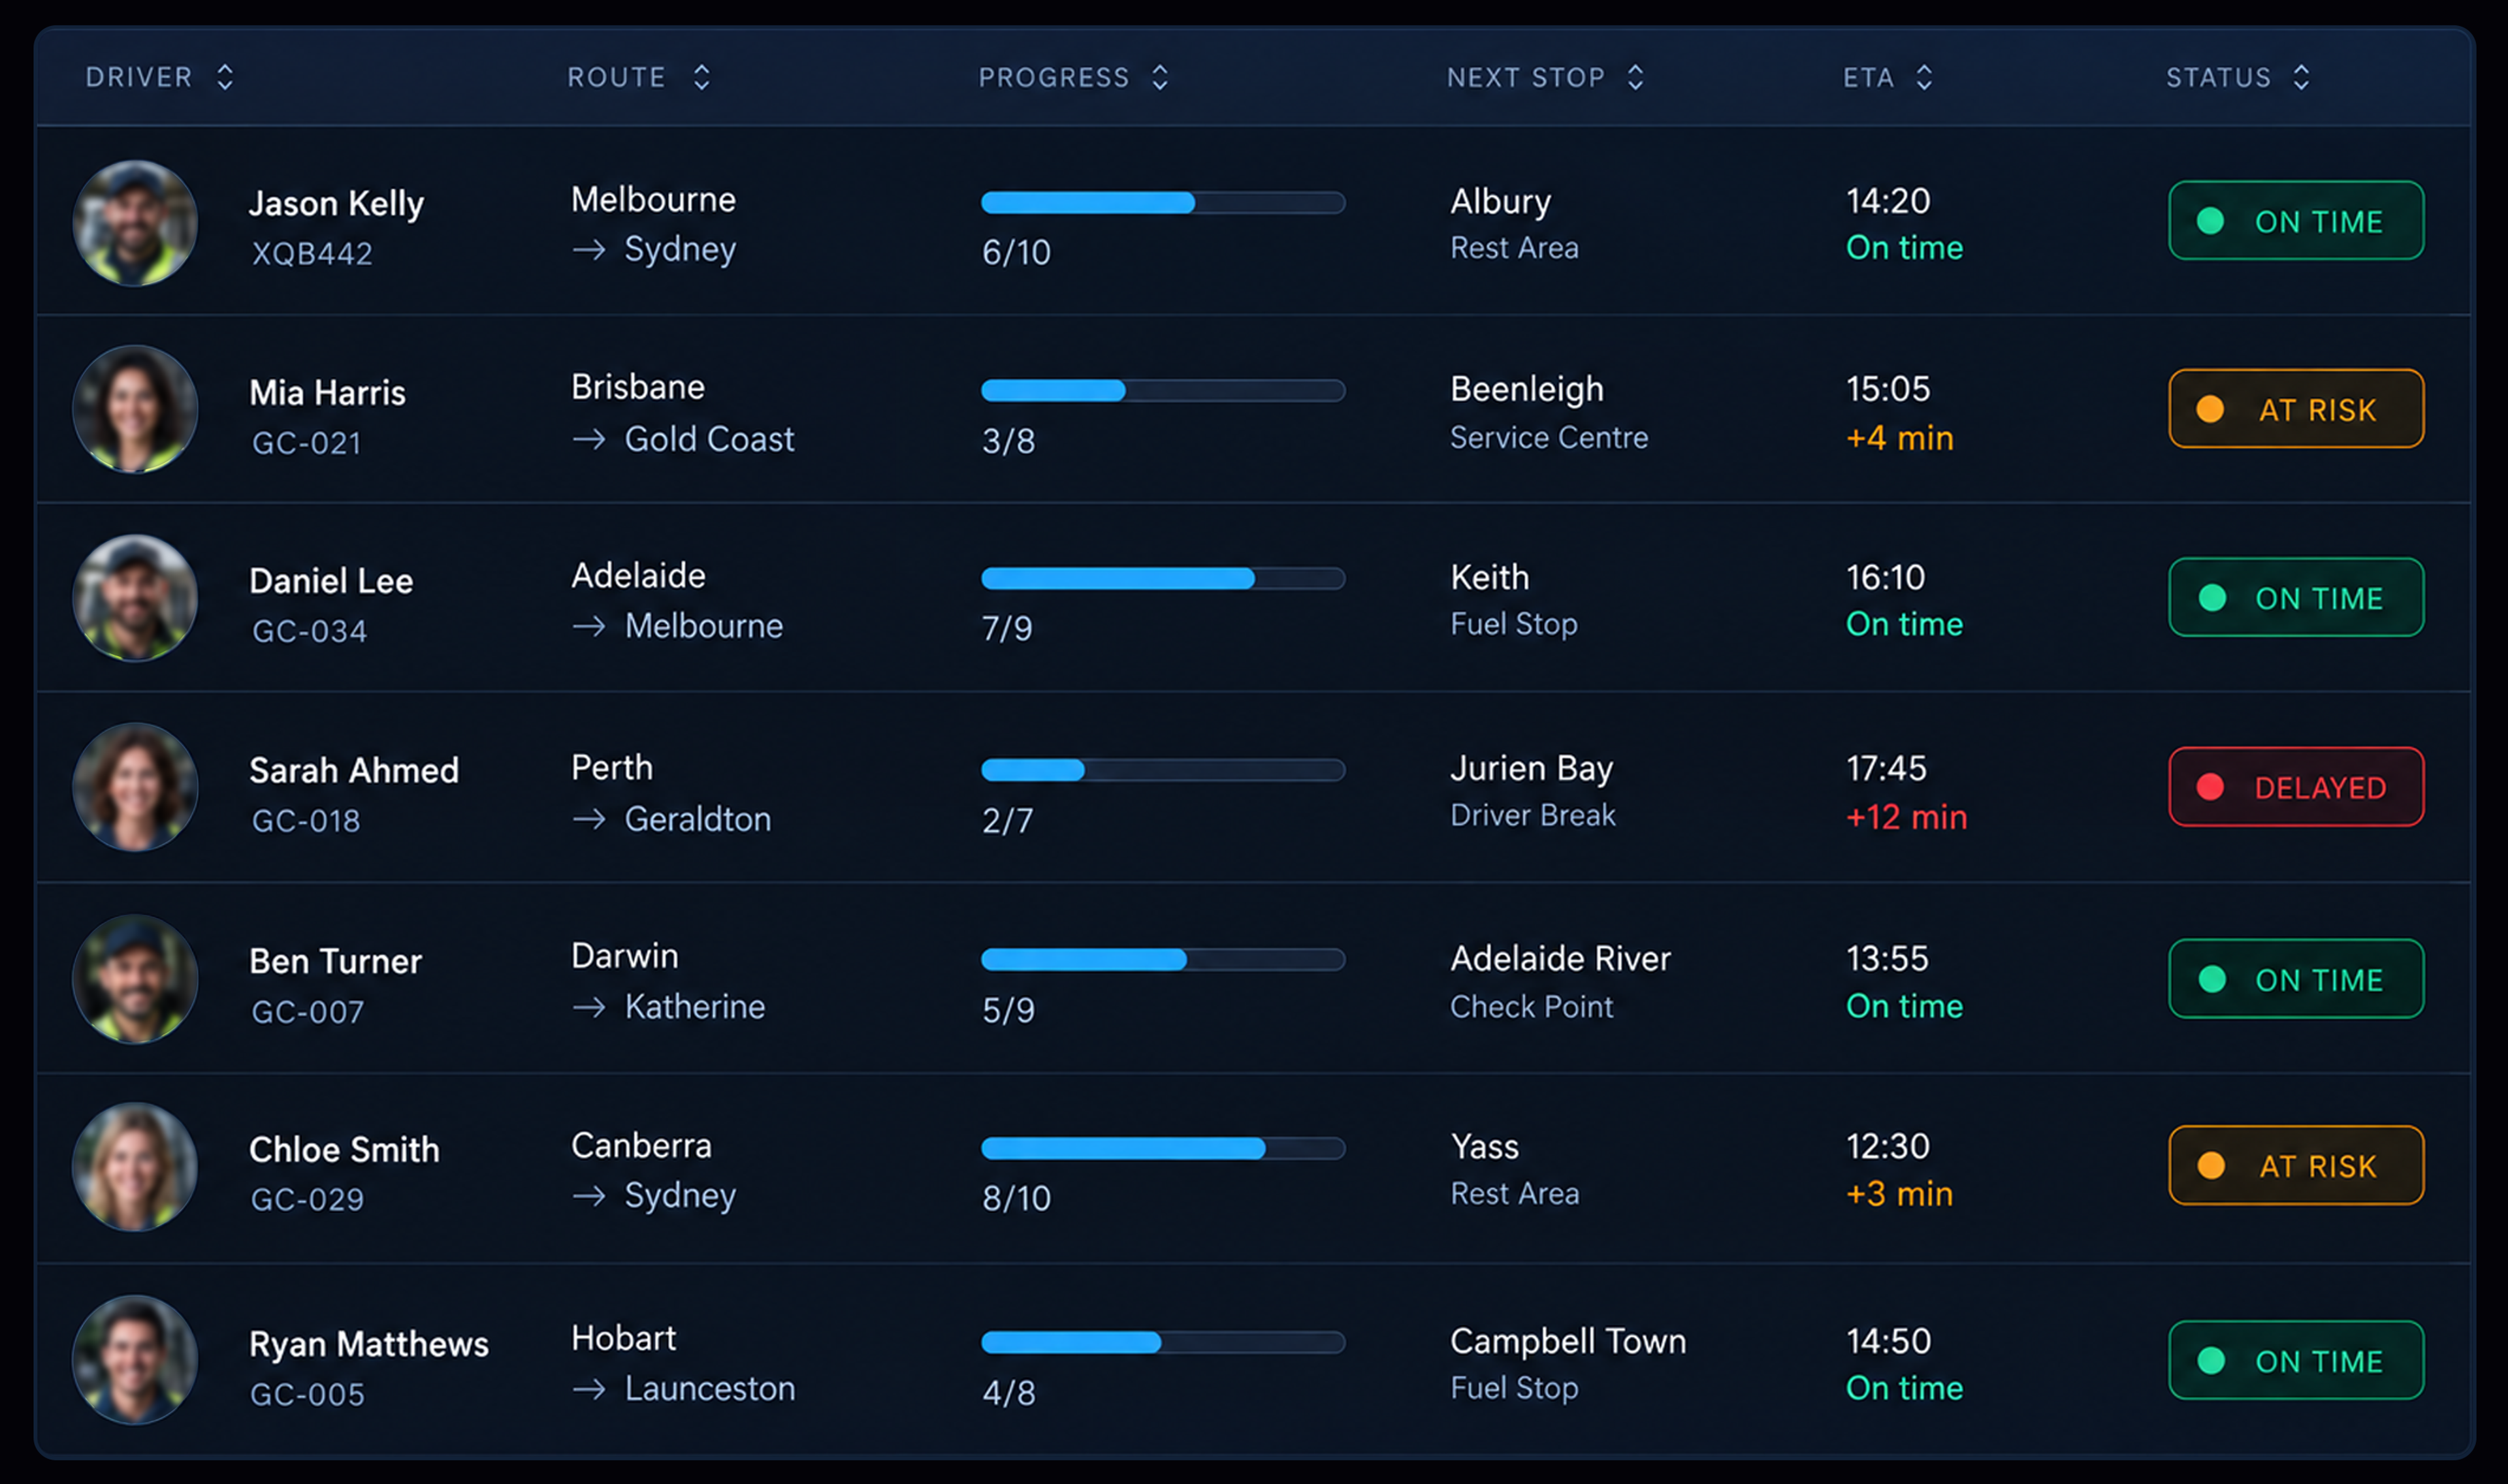Click Jason Kelly's ON TIME status badge

tap(2296, 220)
